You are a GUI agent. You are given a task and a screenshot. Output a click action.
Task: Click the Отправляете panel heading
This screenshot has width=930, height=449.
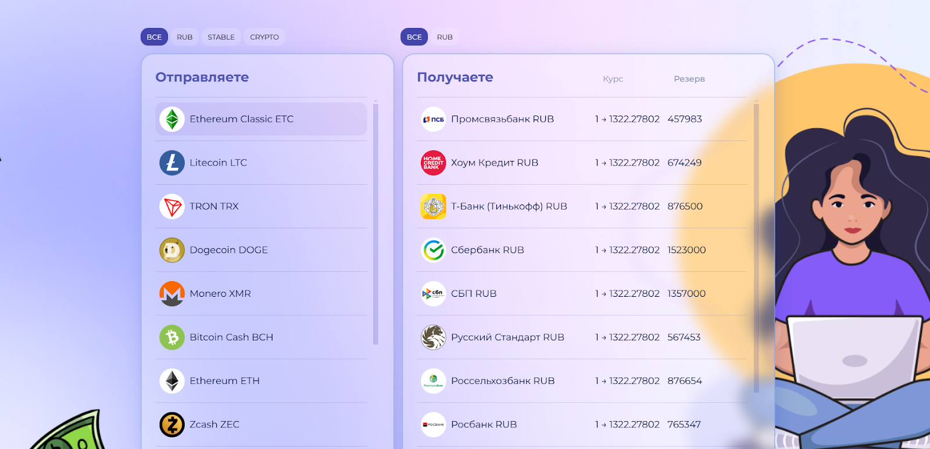(202, 77)
